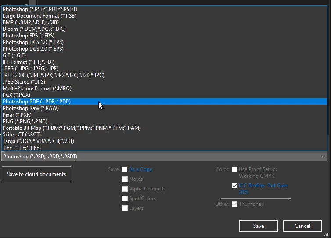This screenshot has width=331, height=238.
Task: Select Photoshop EPS (*.EPS)
Action: 164,36
